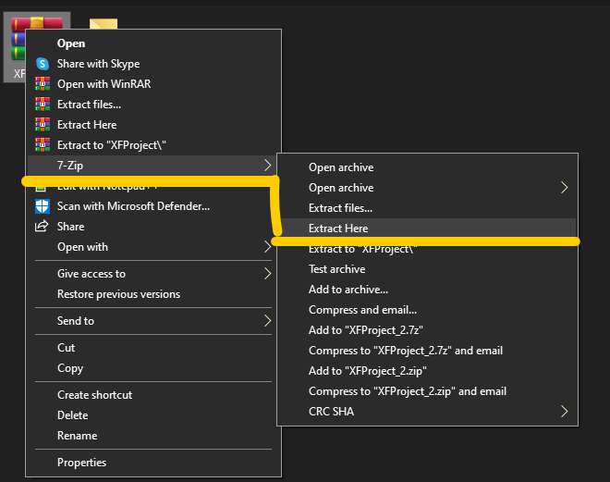Expand the Give access to submenu arrow
The width and height of the screenshot is (610, 482).
267,273
